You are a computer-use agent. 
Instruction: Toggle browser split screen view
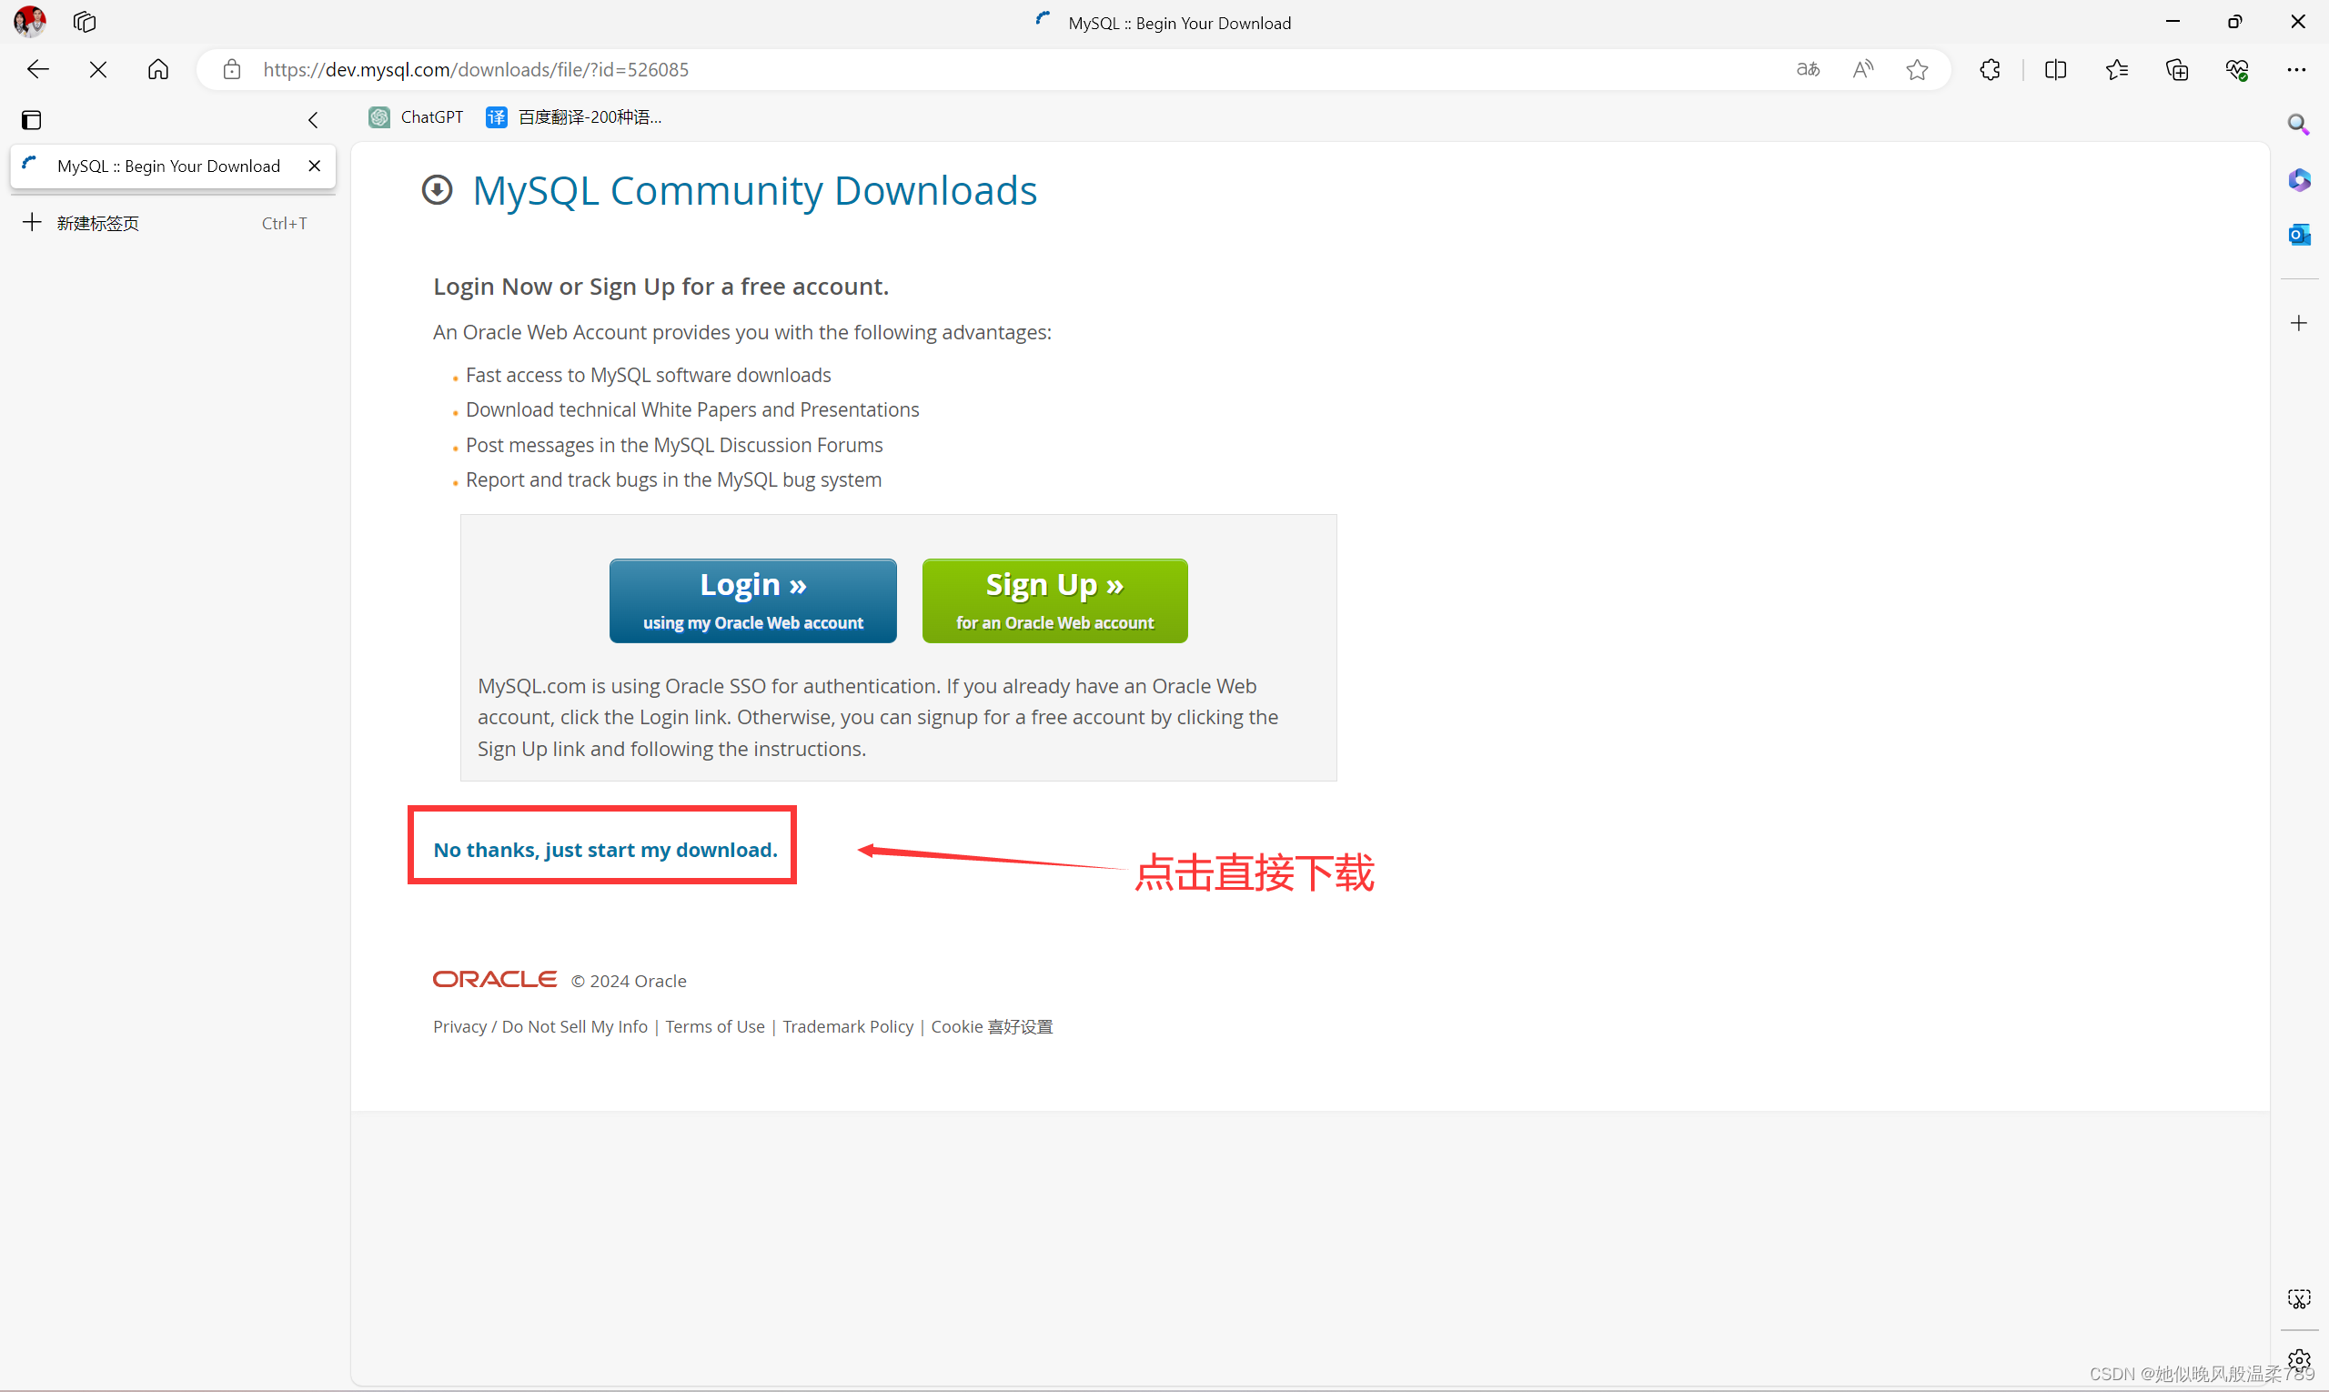coord(2056,69)
